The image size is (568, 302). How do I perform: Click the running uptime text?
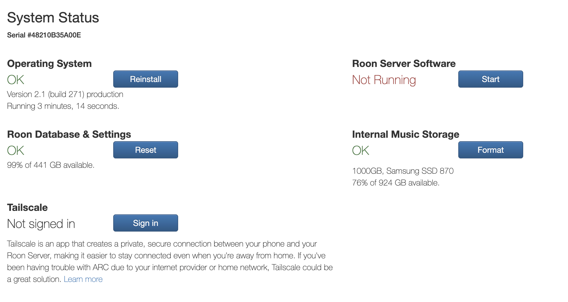pyautogui.click(x=63, y=106)
